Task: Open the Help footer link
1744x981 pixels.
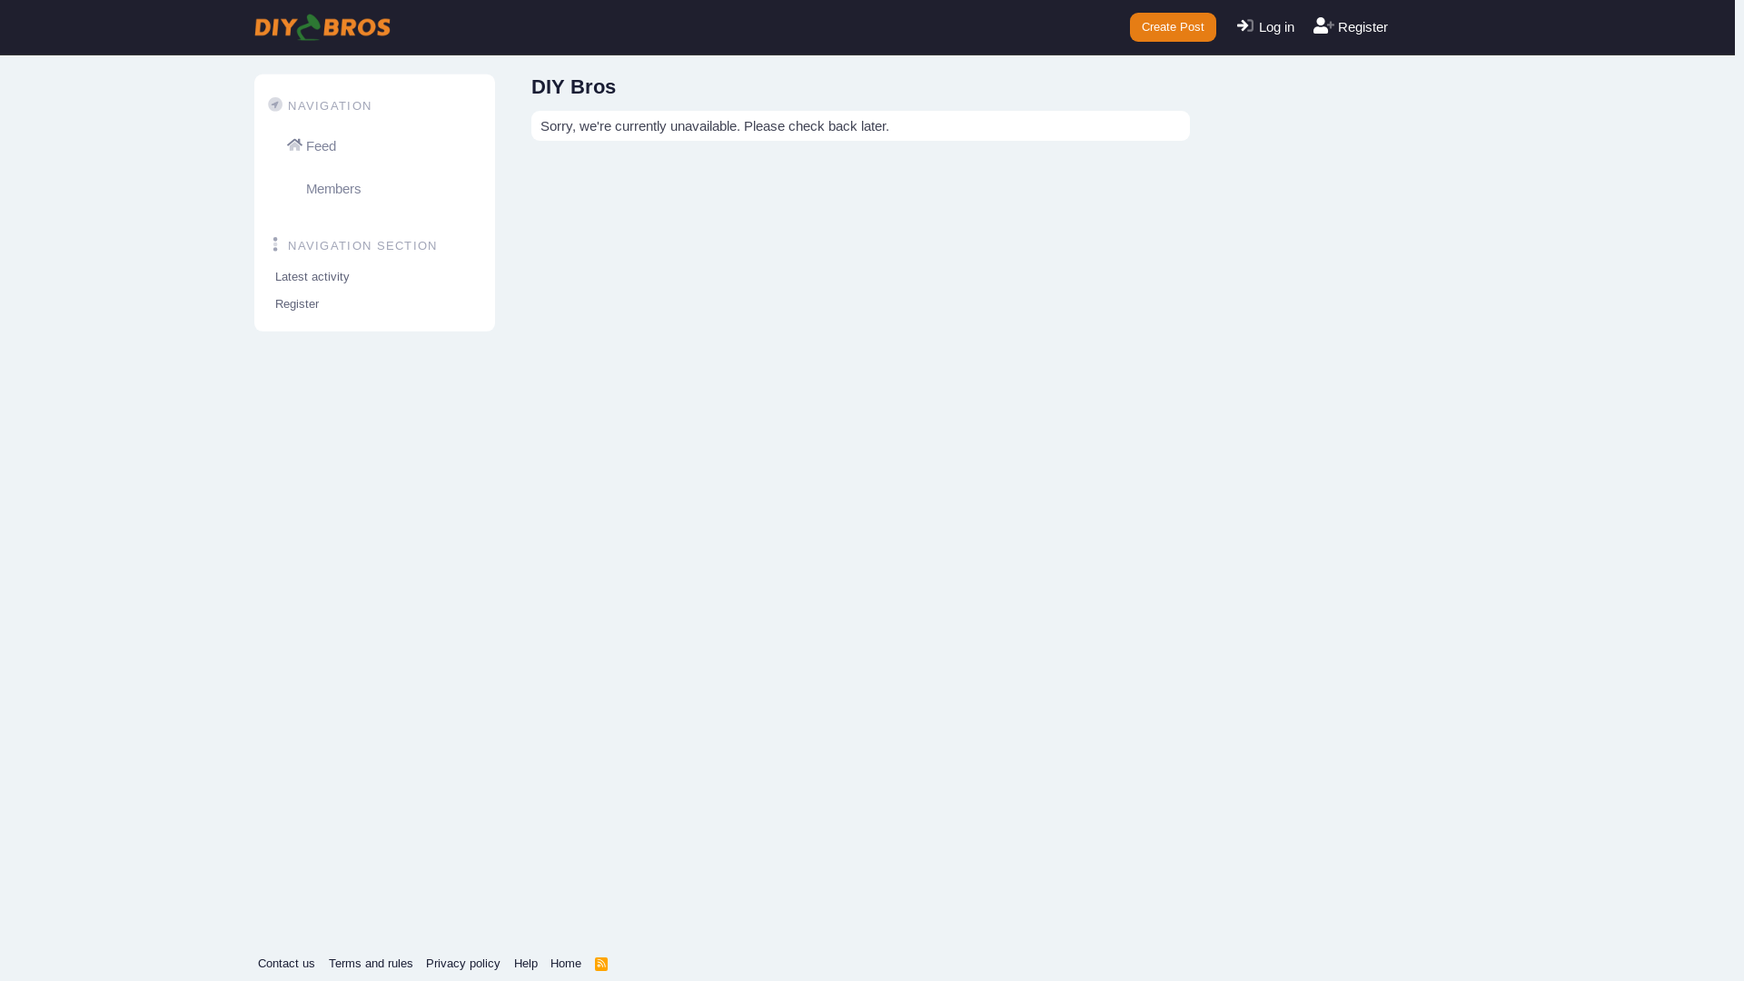Action: pyautogui.click(x=526, y=964)
